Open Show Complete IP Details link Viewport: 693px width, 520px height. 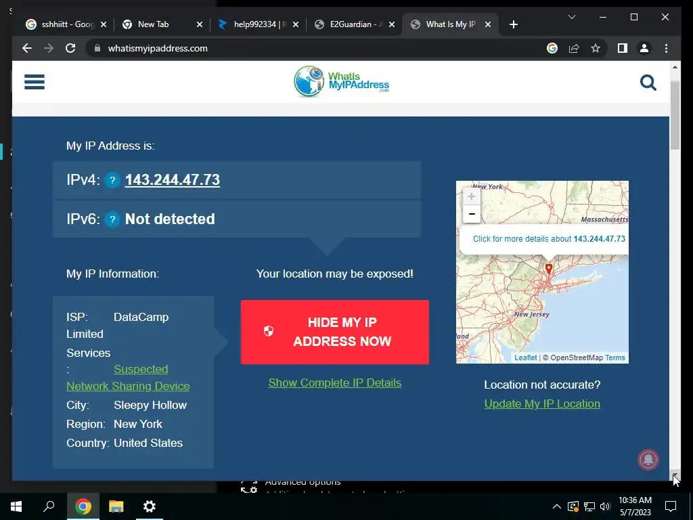334,383
